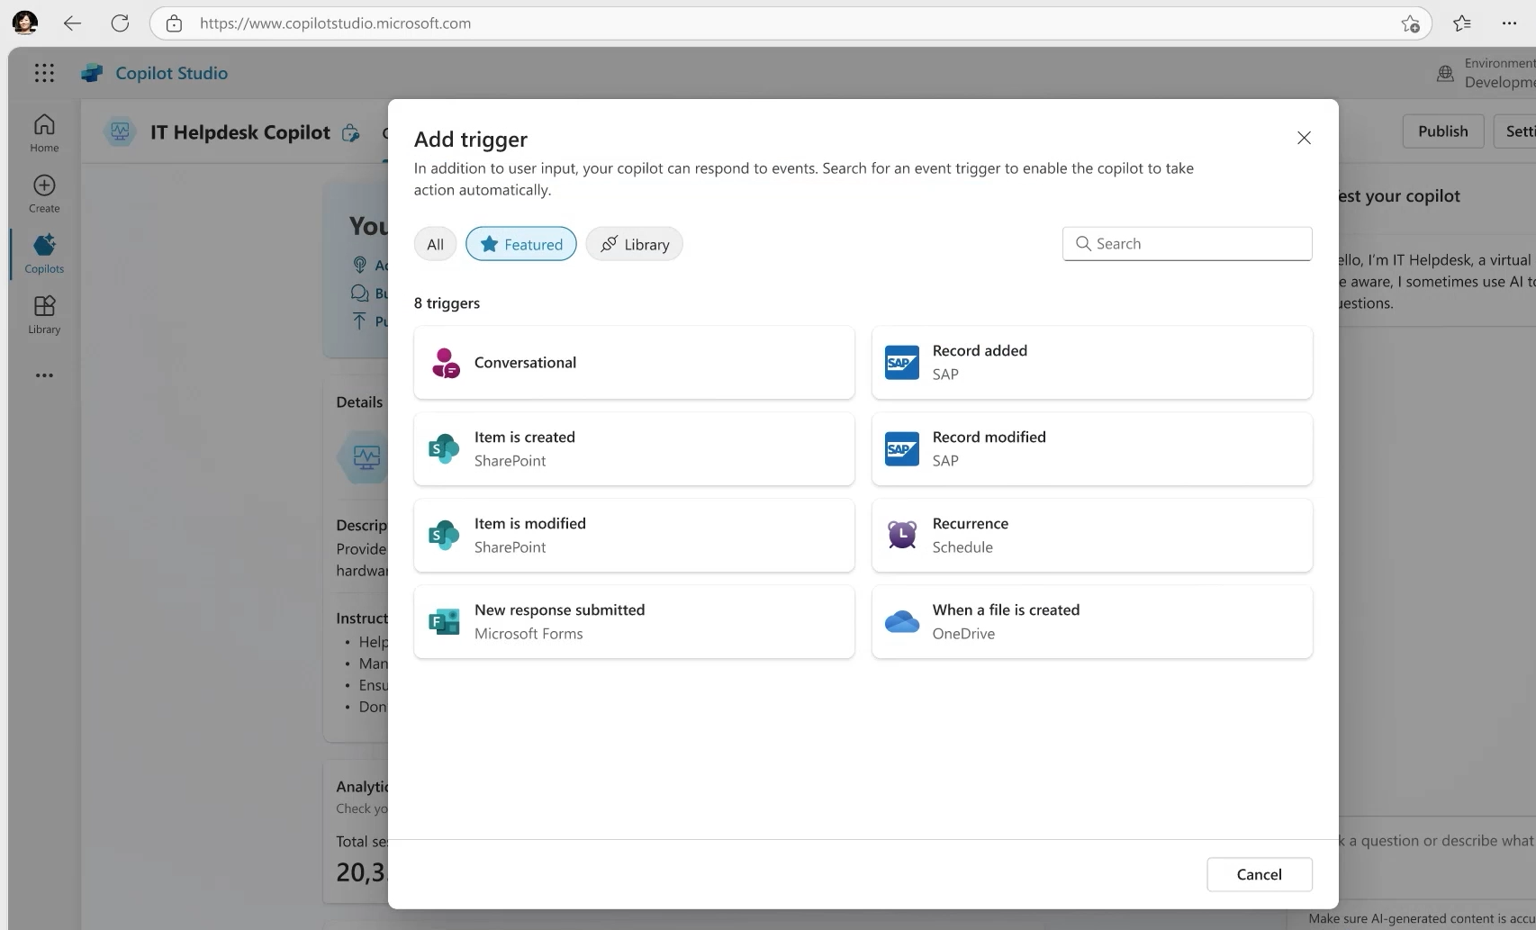Click the "Add trigger" dialog heading
The height and width of the screenshot is (930, 1536).
471,140
